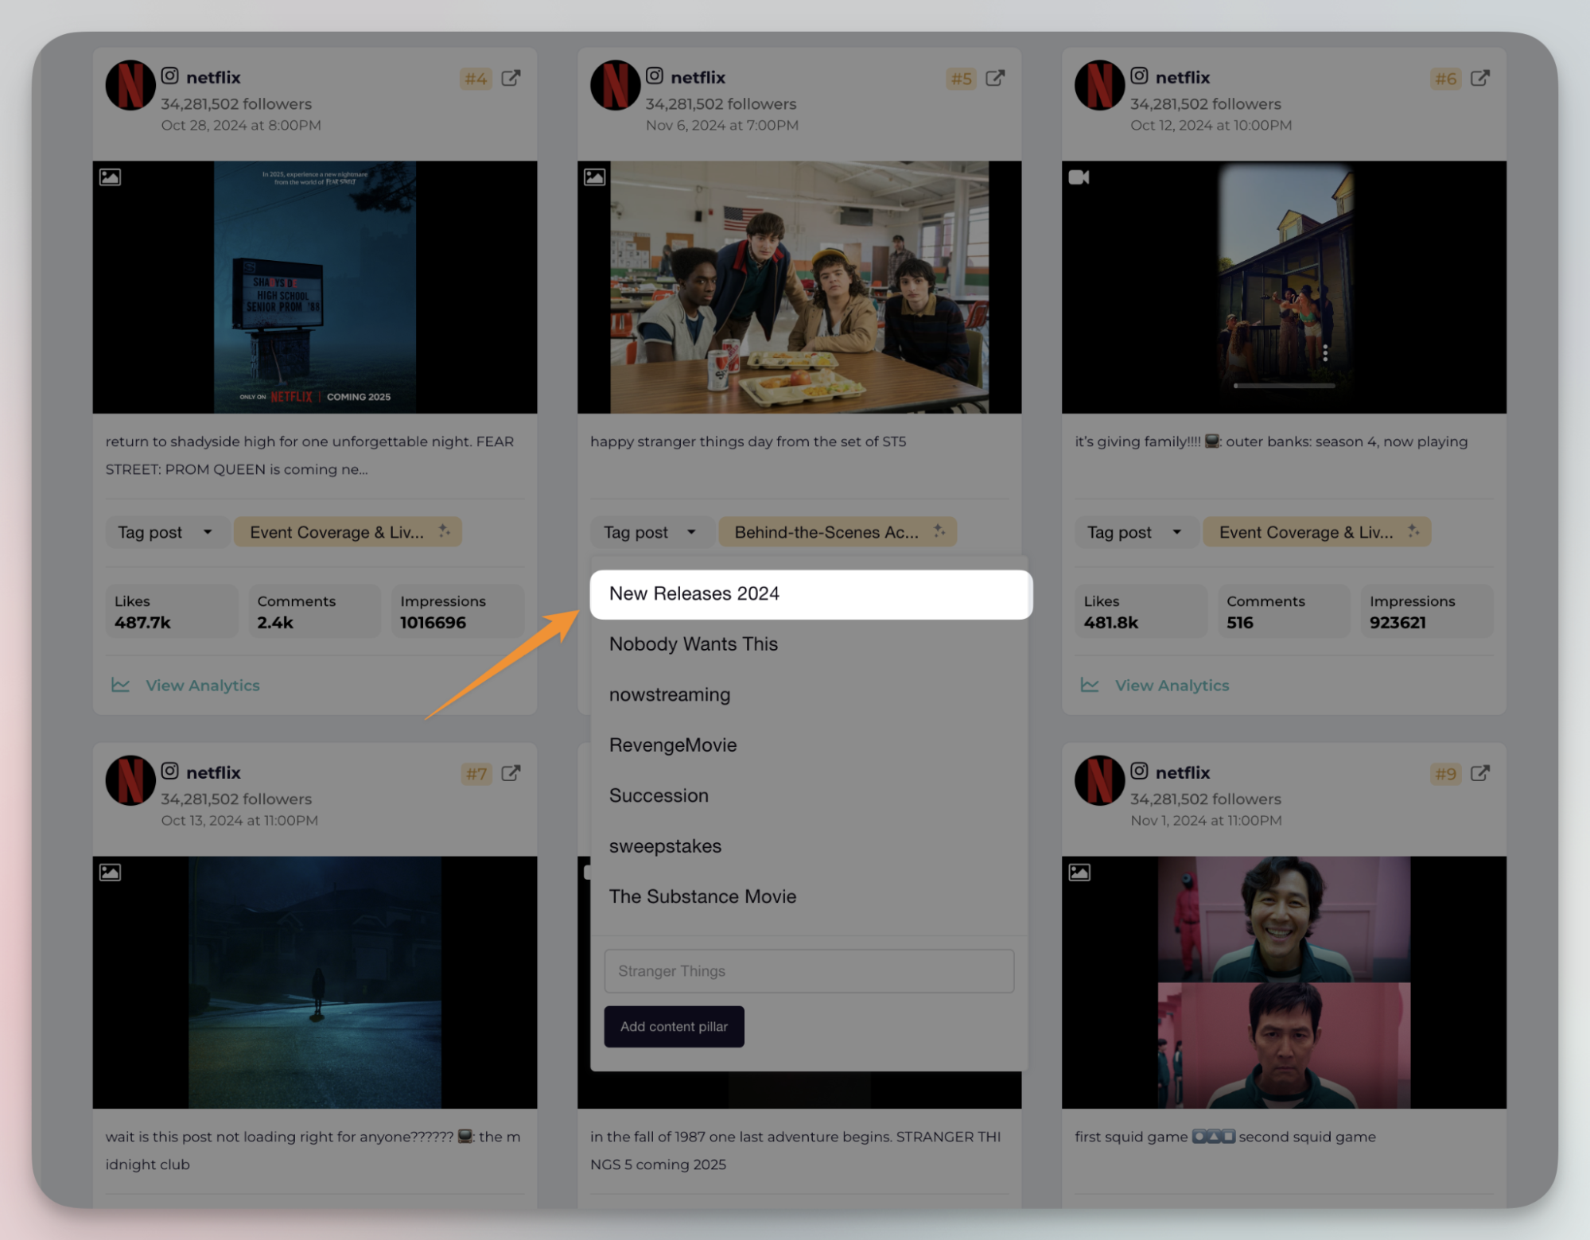
Task: Open Fear Street Prom Queen post thumbnail
Action: click(315, 287)
